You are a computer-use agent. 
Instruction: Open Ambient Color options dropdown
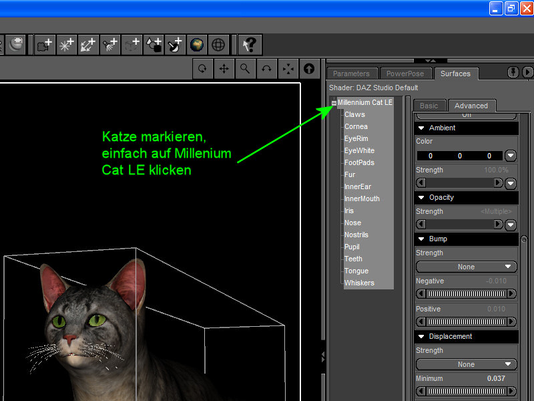511,156
